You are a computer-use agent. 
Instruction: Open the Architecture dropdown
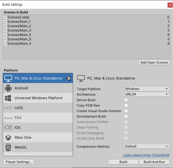coord(147,94)
